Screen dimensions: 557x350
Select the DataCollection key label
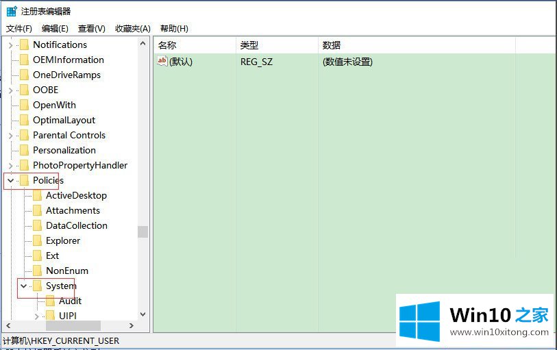tap(77, 226)
